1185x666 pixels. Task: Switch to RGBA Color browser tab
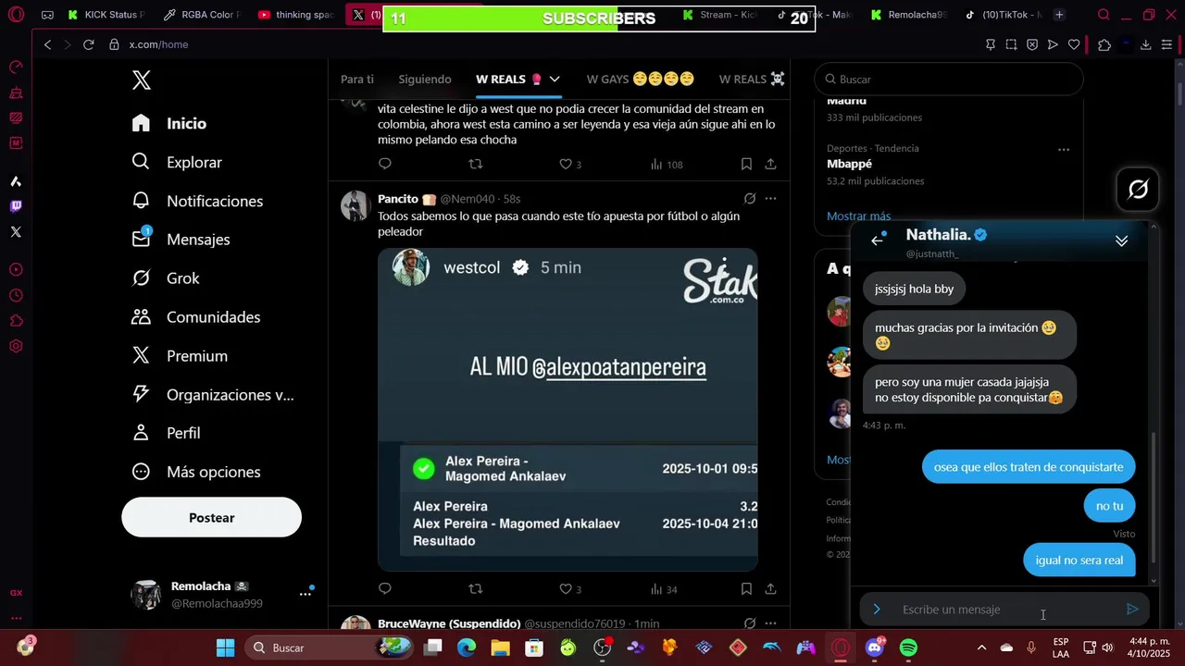(x=201, y=15)
